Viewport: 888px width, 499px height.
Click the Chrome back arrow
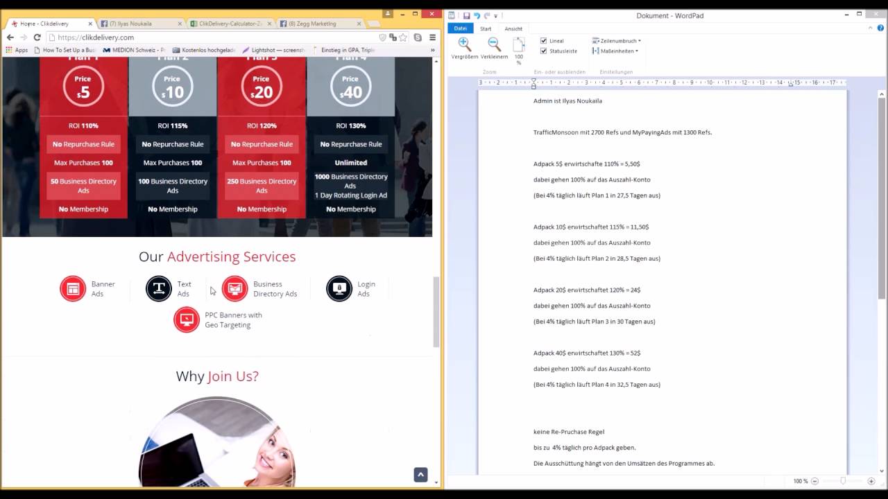coord(10,37)
